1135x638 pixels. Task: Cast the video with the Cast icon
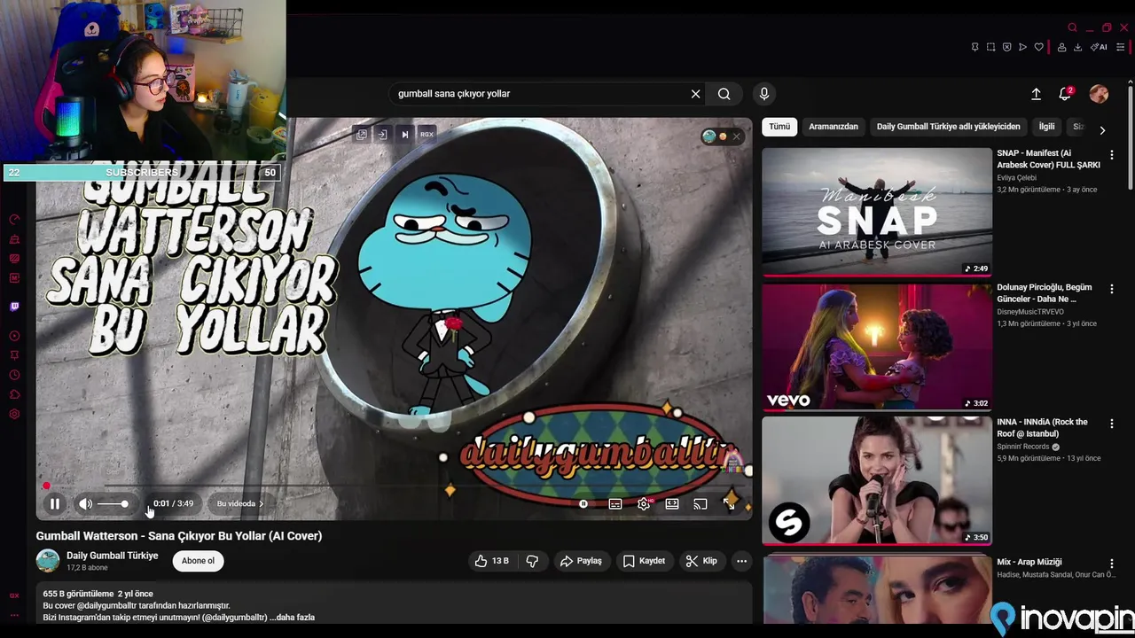click(x=701, y=504)
